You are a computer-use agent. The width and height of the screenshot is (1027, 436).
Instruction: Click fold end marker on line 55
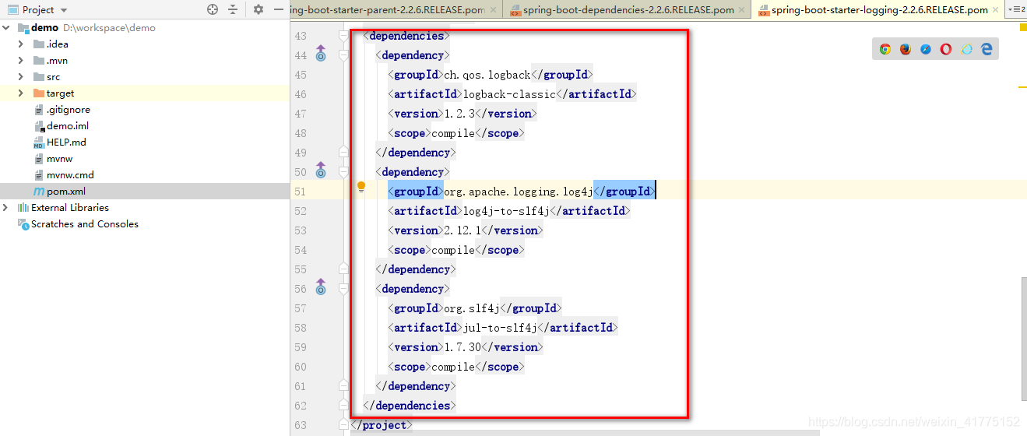[343, 269]
